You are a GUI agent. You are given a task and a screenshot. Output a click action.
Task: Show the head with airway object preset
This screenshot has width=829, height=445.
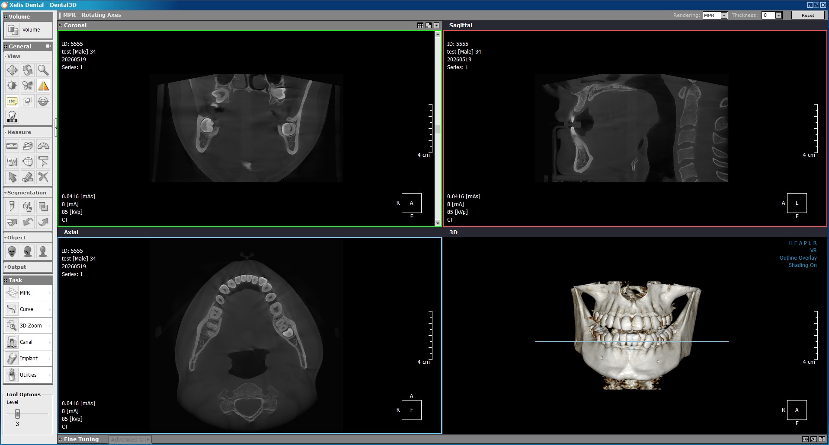pyautogui.click(x=28, y=251)
